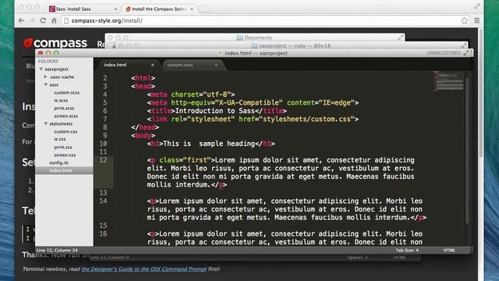Click line number 7 in the gutter

point(105,119)
